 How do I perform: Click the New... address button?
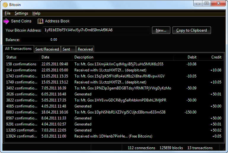[161, 30]
